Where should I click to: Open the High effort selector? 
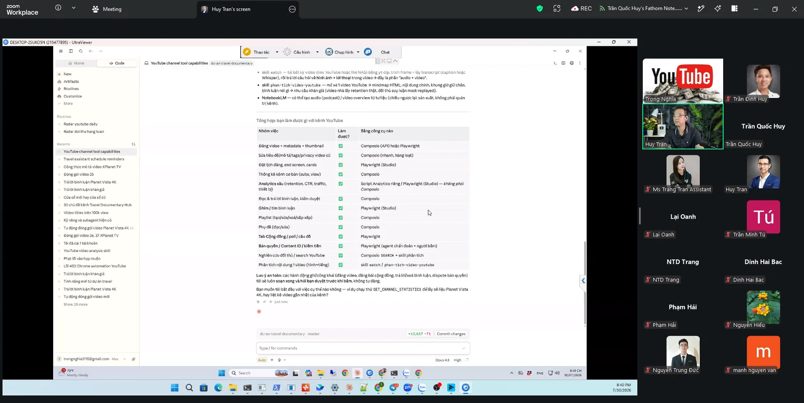(457, 360)
